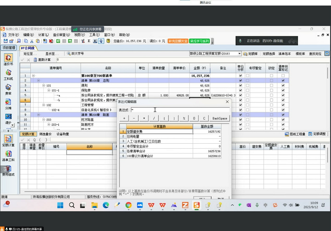Click the 基数计算 calculator icon

[x=35, y=59]
